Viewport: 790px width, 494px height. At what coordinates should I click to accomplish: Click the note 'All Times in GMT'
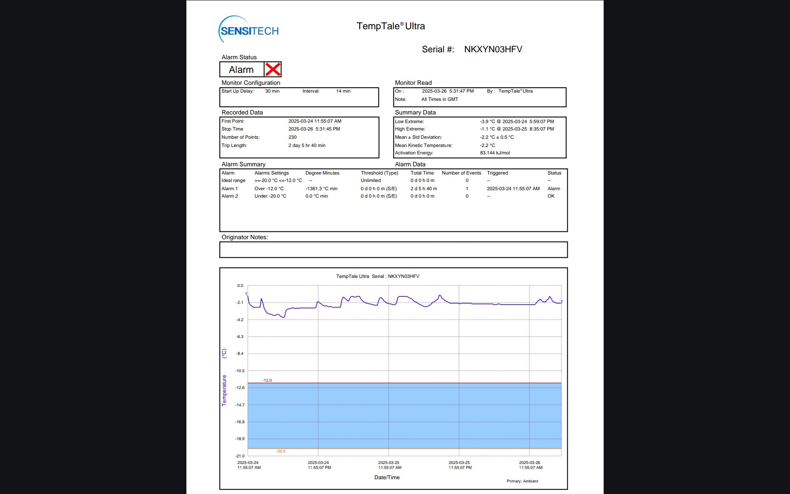pos(439,99)
